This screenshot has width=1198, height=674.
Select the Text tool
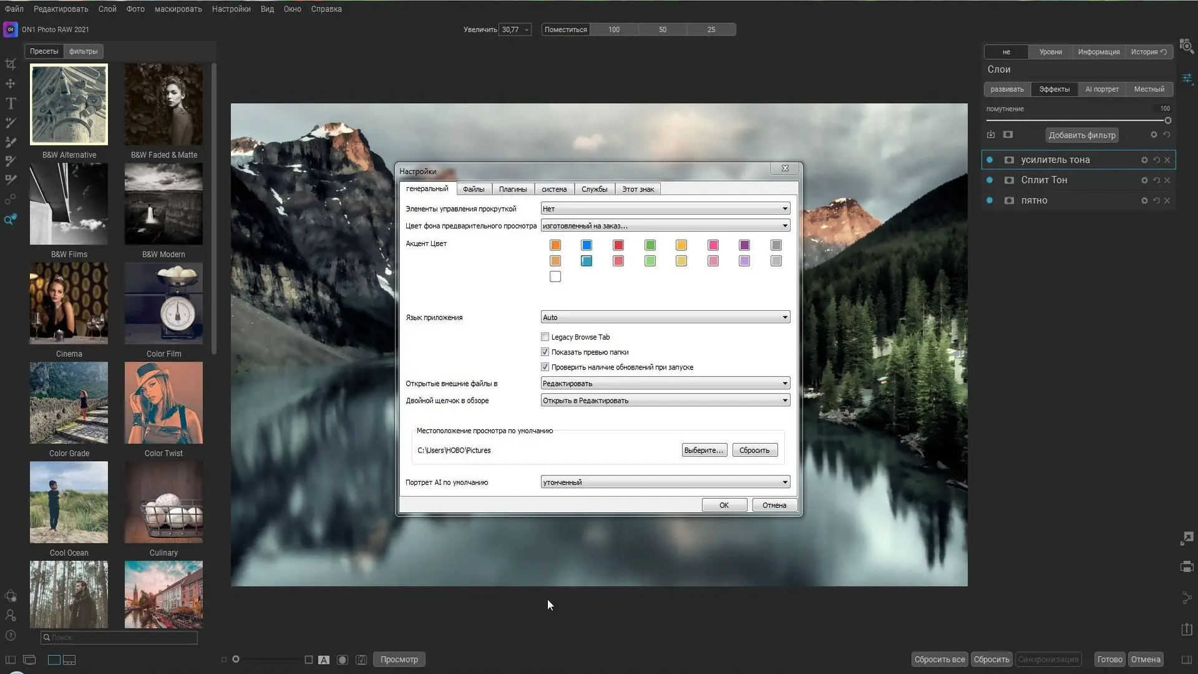[x=11, y=104]
